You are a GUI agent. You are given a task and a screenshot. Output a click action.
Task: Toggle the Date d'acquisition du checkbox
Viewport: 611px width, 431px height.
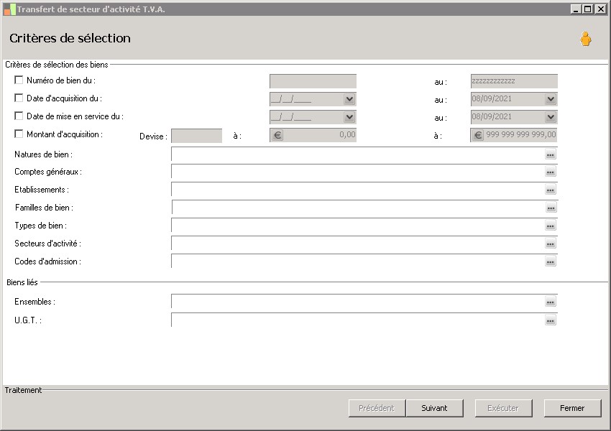(19, 98)
